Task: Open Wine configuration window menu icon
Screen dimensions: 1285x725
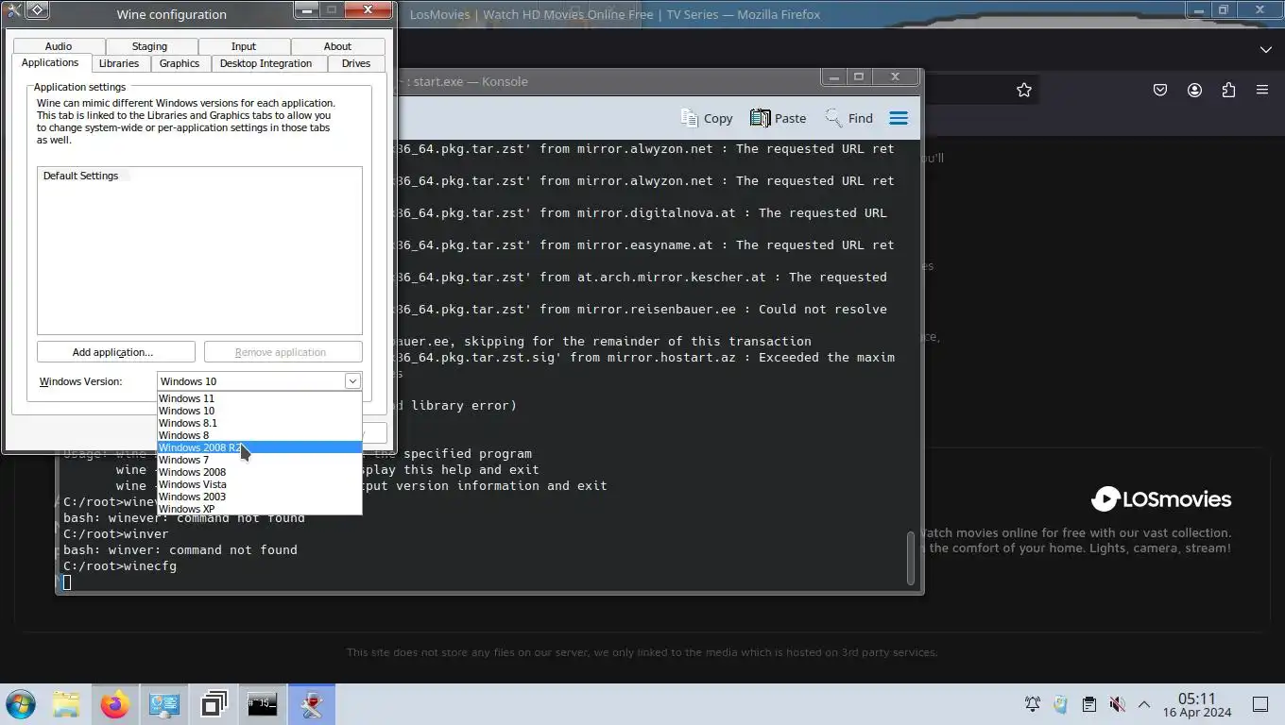Action: pyautogui.click(x=37, y=10)
